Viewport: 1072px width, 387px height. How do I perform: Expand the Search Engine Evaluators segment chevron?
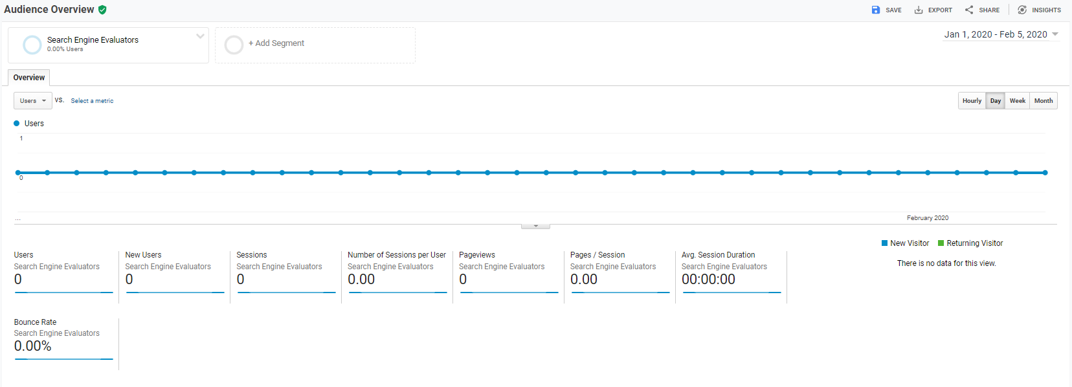pos(200,36)
